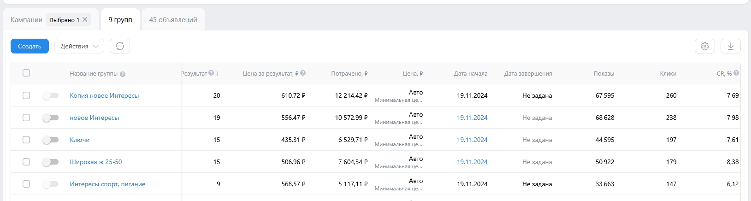Toggle the Ключи group switch

[50, 140]
